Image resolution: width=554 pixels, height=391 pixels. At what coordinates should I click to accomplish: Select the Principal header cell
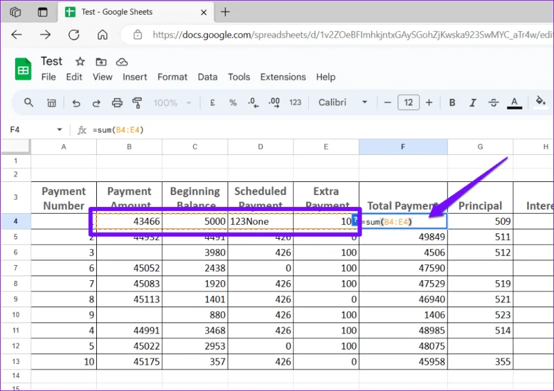[480, 197]
